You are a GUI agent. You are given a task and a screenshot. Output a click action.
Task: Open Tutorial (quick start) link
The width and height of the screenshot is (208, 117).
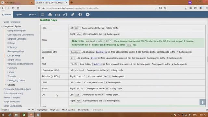(13, 93)
